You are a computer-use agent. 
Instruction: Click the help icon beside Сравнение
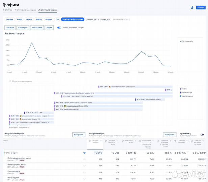point(191,134)
